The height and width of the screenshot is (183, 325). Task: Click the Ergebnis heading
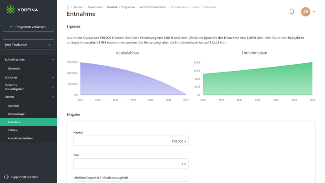coord(74,26)
